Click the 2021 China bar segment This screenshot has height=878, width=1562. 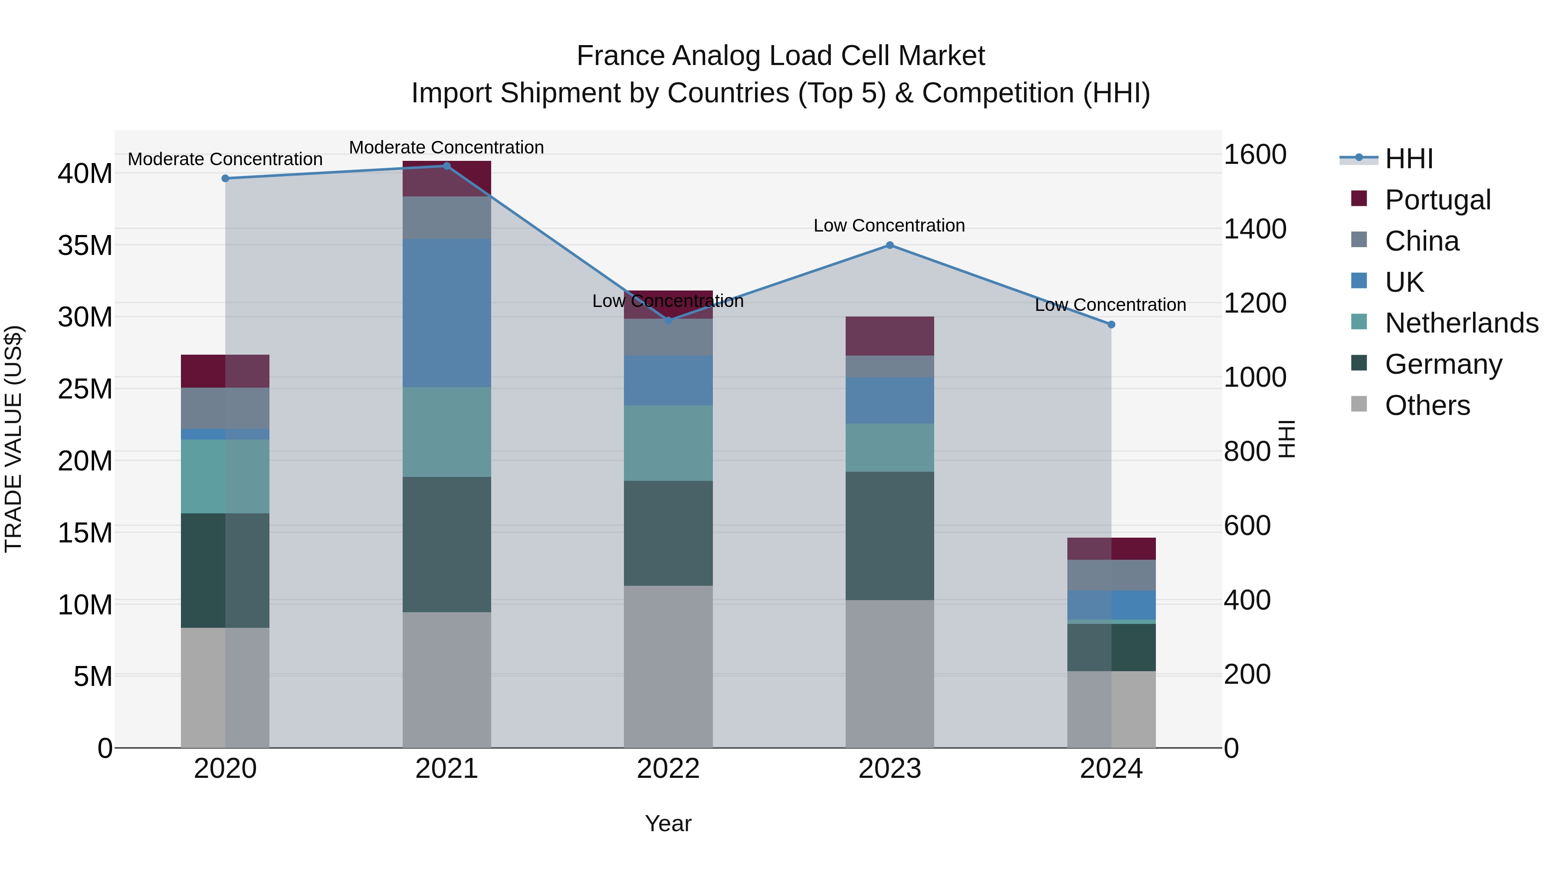coord(447,218)
